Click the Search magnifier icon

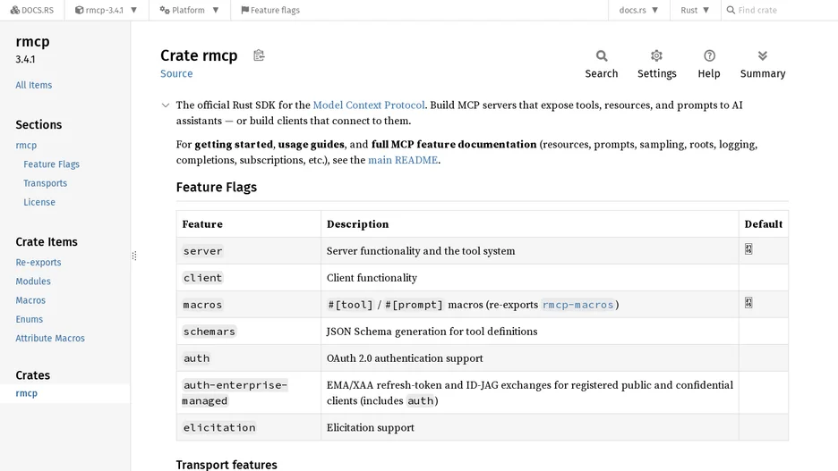pyautogui.click(x=602, y=55)
